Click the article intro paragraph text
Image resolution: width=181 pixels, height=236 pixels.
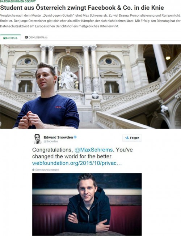click(x=90, y=21)
